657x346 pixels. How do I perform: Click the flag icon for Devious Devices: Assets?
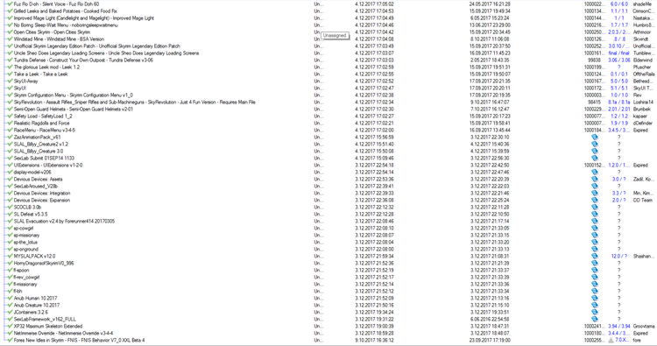point(595,180)
